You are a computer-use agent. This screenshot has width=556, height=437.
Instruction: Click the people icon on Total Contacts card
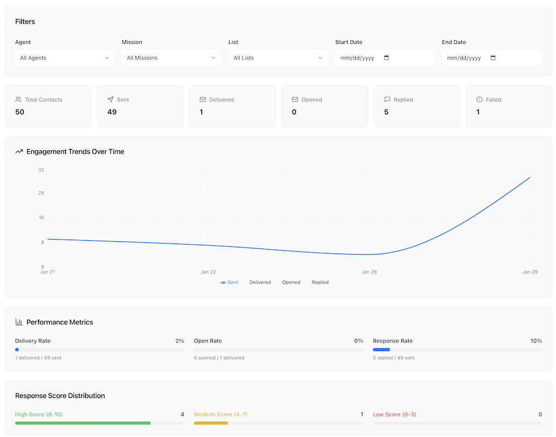click(18, 100)
